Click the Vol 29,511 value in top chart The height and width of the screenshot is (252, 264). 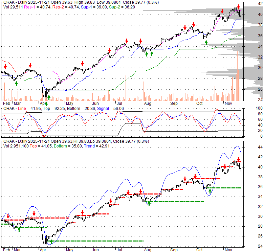[13, 7]
